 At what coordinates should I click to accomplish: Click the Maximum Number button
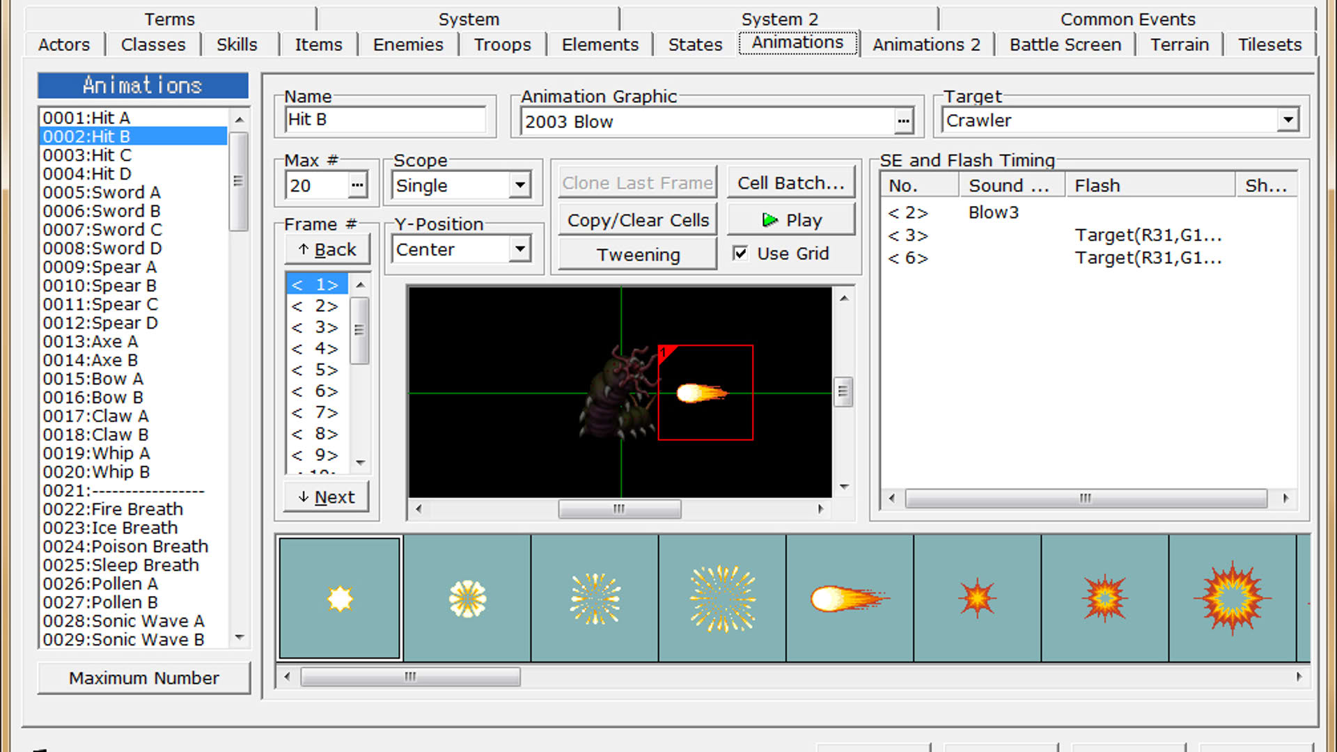pos(144,678)
